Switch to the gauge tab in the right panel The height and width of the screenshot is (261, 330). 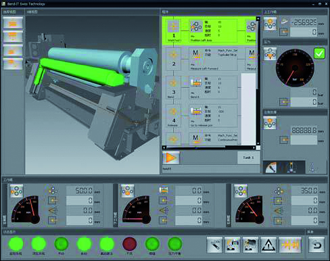click(271, 168)
